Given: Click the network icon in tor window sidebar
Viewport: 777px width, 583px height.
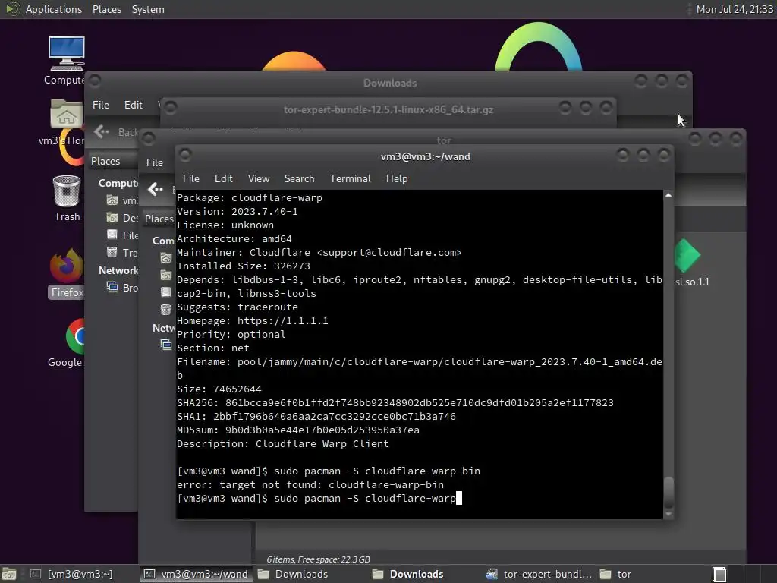Looking at the screenshot, I should 166,344.
